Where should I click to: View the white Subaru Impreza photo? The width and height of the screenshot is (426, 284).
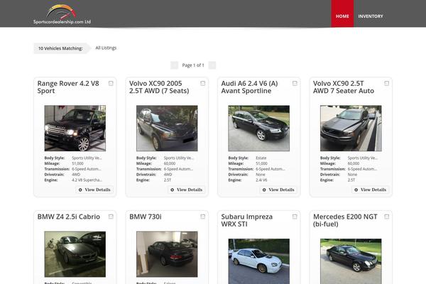pyautogui.click(x=259, y=261)
